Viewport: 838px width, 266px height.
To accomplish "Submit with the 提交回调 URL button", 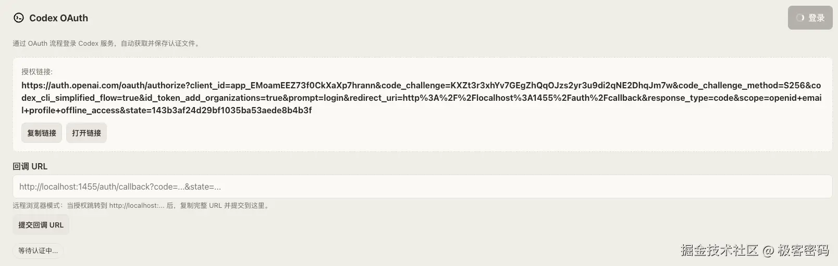I will click(x=41, y=225).
